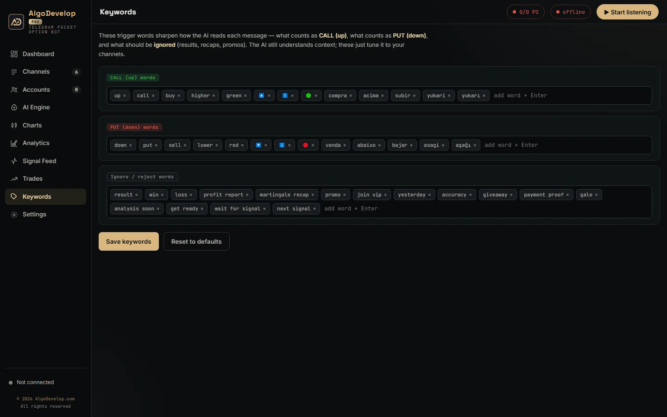Remove 'wait for signal' ignore word
The height and width of the screenshot is (417, 667).
point(264,209)
